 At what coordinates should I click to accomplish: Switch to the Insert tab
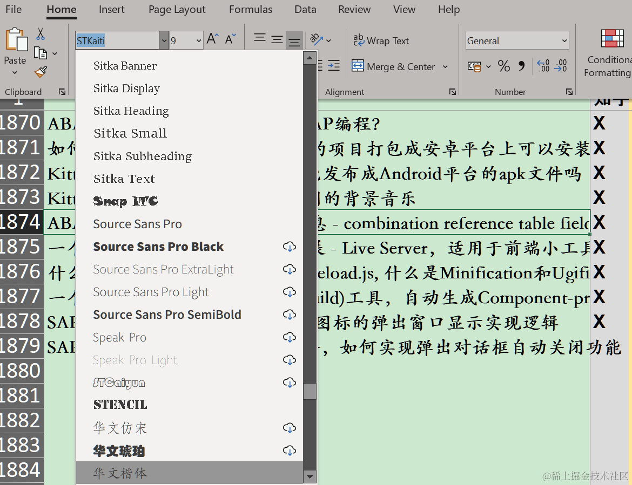[x=112, y=9]
